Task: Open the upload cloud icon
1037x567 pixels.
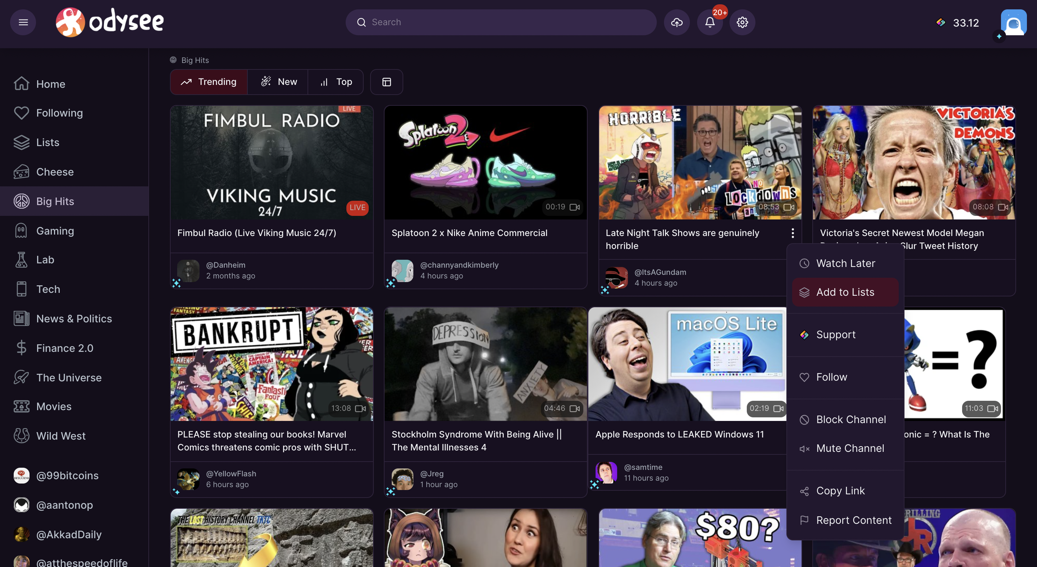Action: tap(677, 22)
